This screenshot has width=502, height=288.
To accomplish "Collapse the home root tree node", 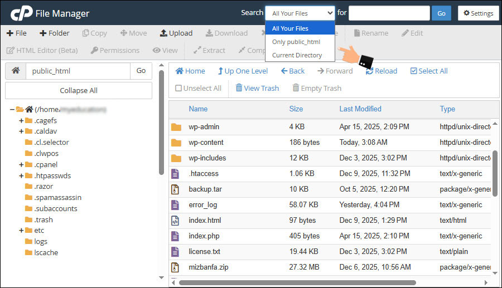I will pyautogui.click(x=12, y=109).
